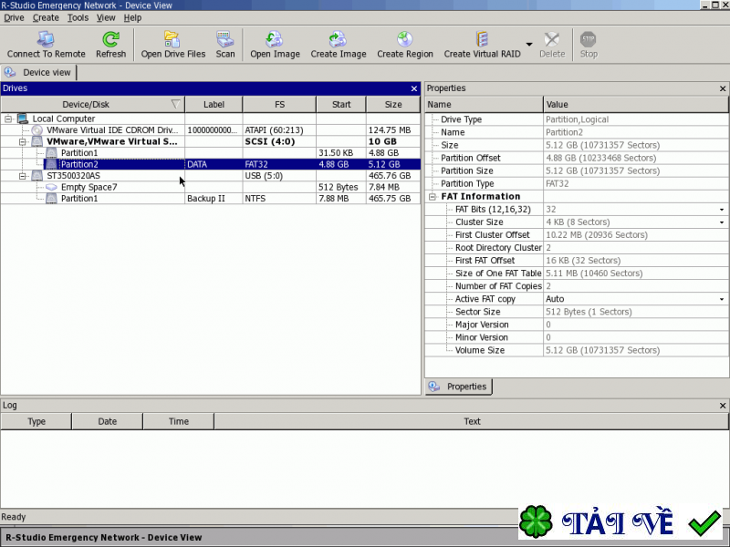The height and width of the screenshot is (547, 730).
Task: Open the Drive menu
Action: coord(14,17)
